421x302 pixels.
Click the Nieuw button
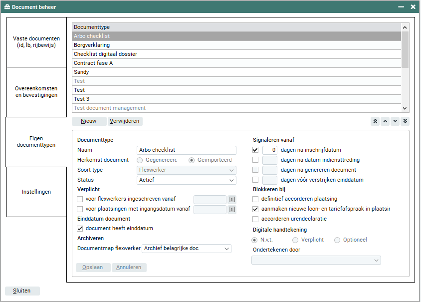pyautogui.click(x=89, y=121)
